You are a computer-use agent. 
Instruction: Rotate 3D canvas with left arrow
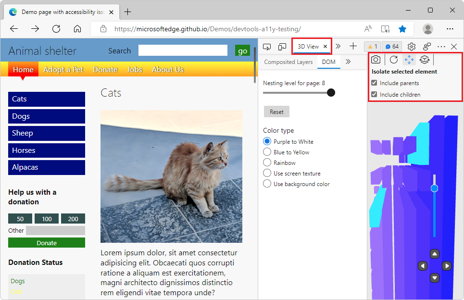coord(423,266)
